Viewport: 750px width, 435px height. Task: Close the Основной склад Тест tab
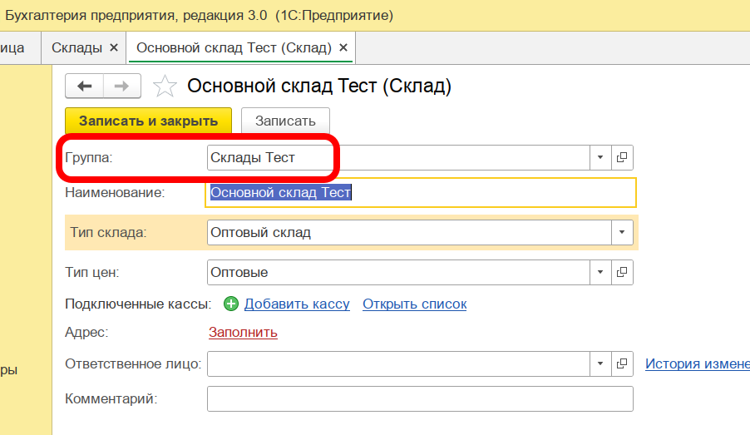click(343, 47)
